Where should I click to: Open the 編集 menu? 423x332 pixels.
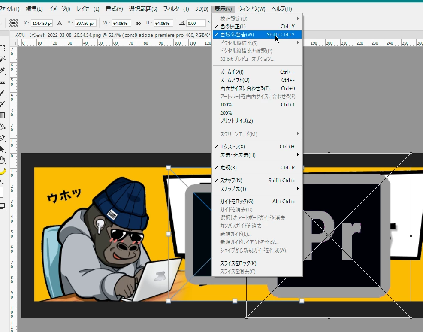point(34,9)
